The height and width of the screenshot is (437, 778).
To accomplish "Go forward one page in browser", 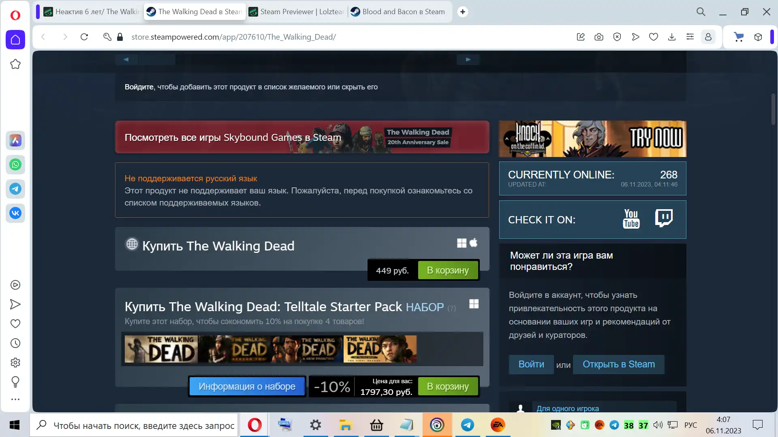I will [x=65, y=37].
